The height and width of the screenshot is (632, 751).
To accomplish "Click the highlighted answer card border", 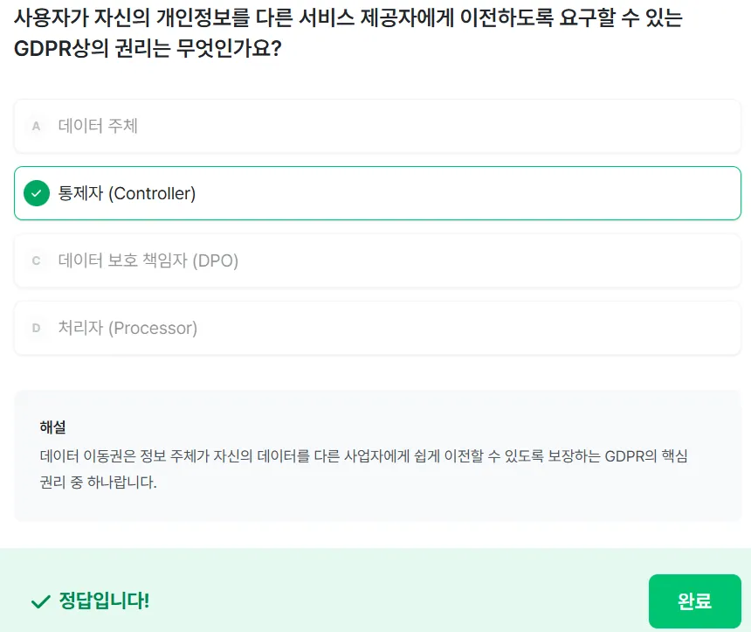I will [x=375, y=169].
